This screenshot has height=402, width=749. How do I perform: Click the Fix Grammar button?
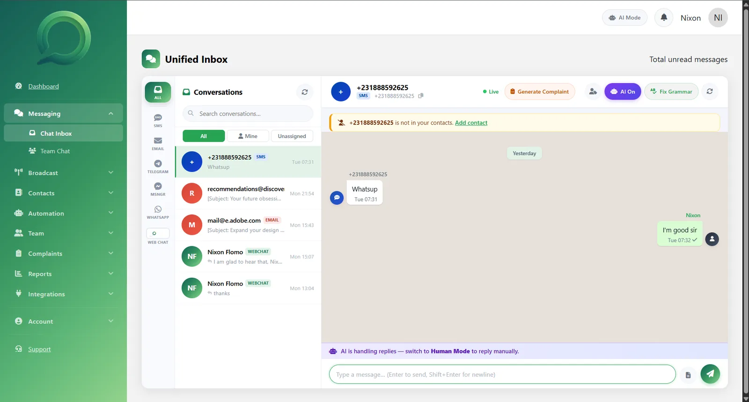pos(671,92)
